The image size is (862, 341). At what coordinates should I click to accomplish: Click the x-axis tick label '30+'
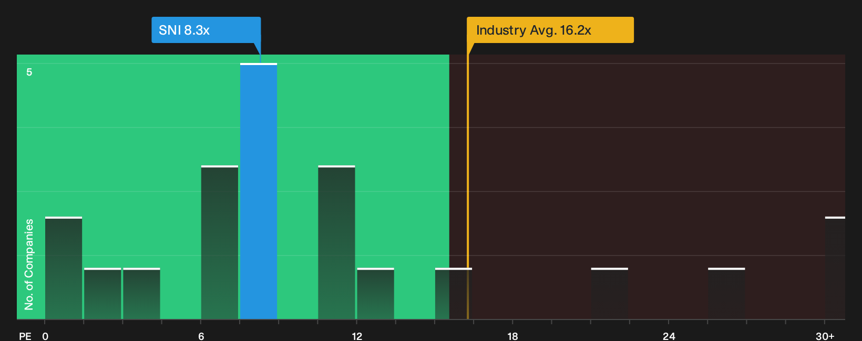825,336
